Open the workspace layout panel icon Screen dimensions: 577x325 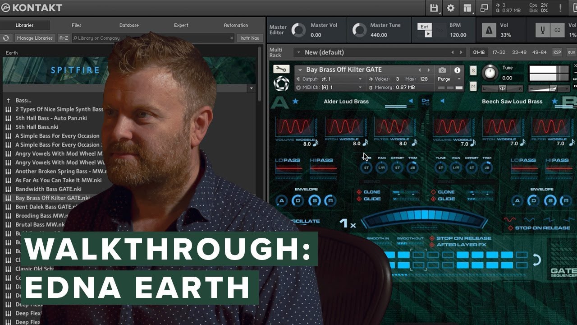(467, 8)
